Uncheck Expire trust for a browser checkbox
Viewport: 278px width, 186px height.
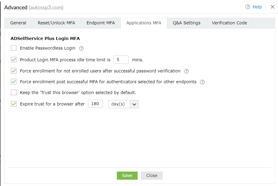pyautogui.click(x=14, y=104)
